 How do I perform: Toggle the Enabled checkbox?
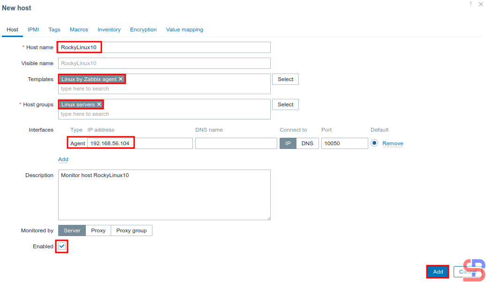(x=62, y=246)
